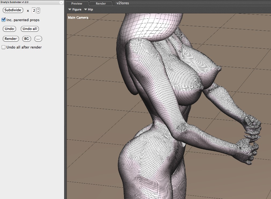Enable Undo all after render

tap(3, 47)
